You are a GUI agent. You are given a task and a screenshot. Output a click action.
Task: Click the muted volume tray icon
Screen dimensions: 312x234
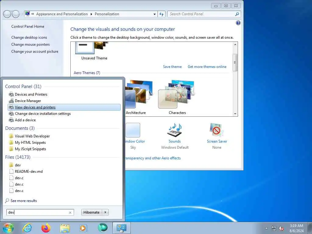281,229
